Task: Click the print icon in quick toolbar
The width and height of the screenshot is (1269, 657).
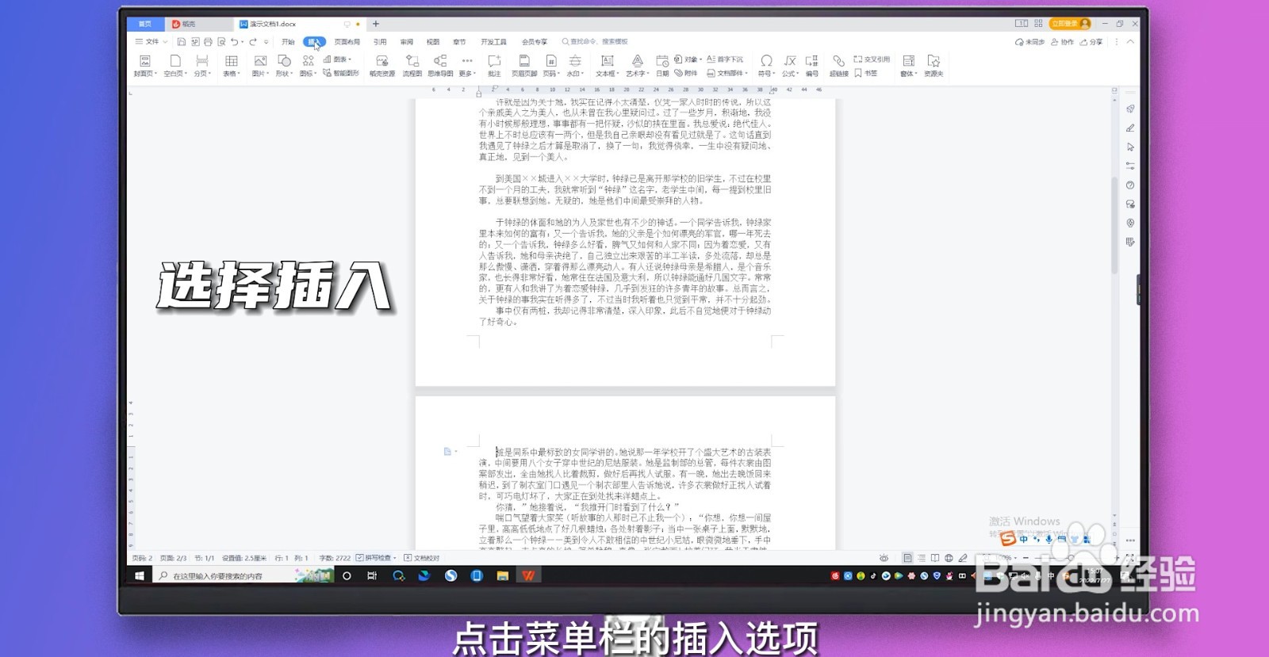Action: click(208, 42)
